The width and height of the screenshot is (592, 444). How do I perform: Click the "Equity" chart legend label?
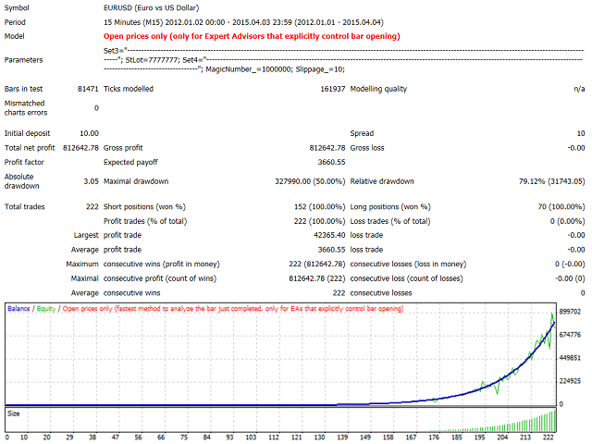coord(46,309)
